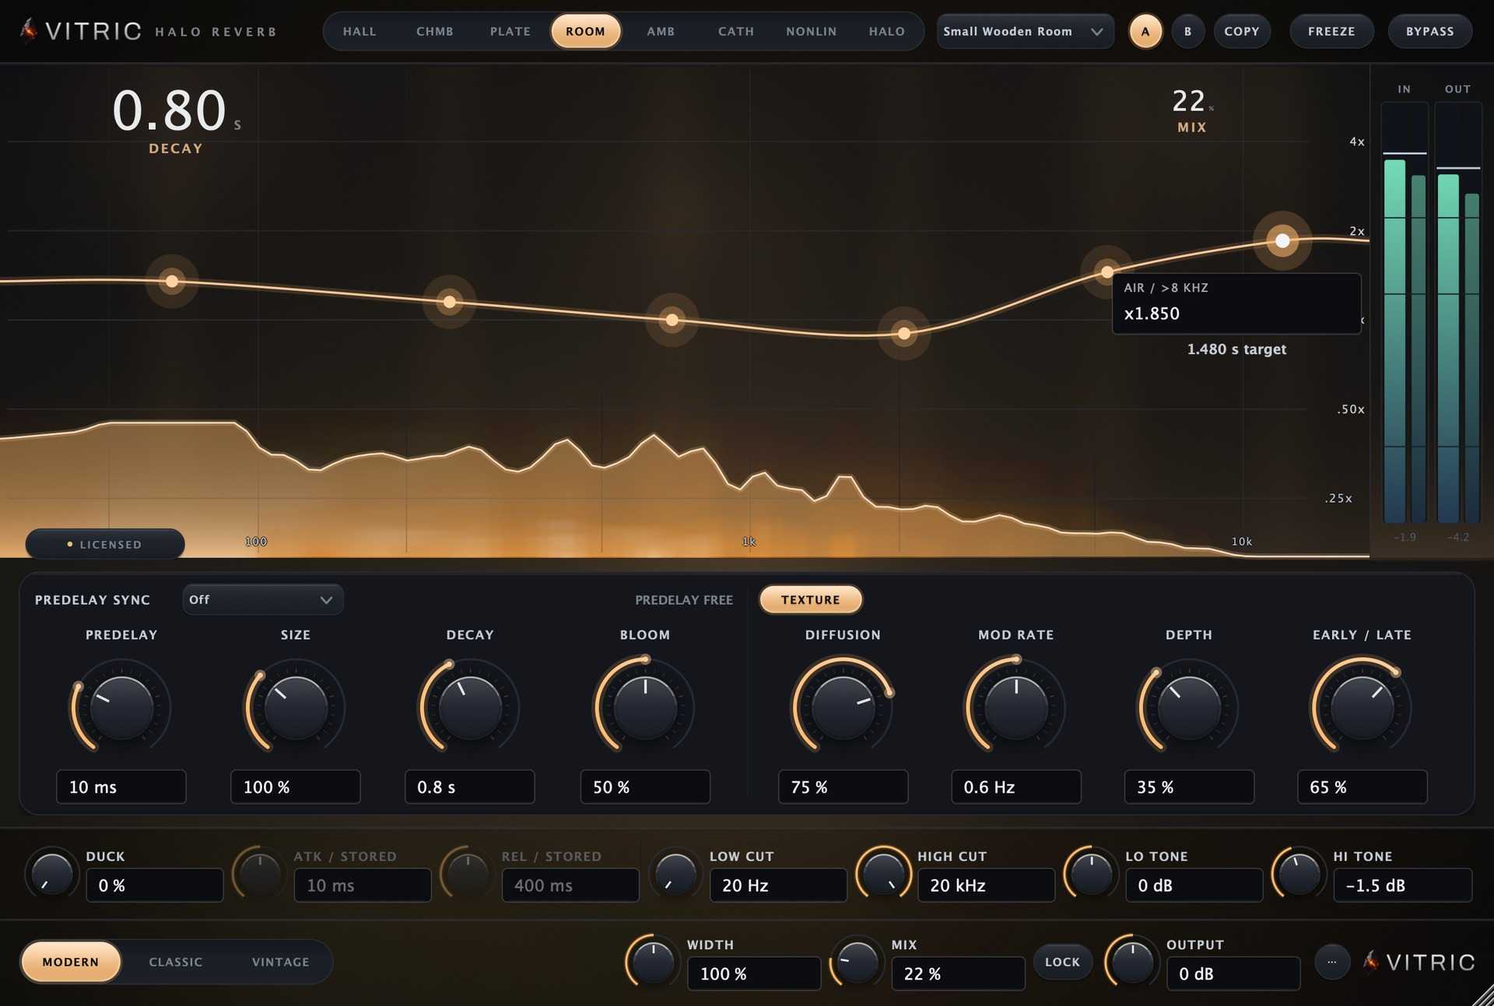
Task: Click the SIZE knob
Action: click(296, 706)
